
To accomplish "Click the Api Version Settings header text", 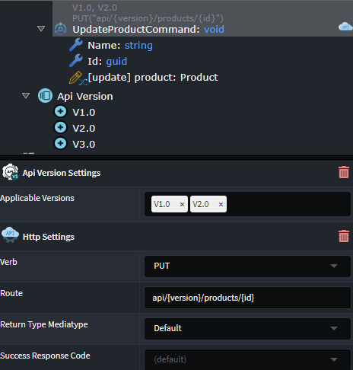I will pyautogui.click(x=62, y=173).
